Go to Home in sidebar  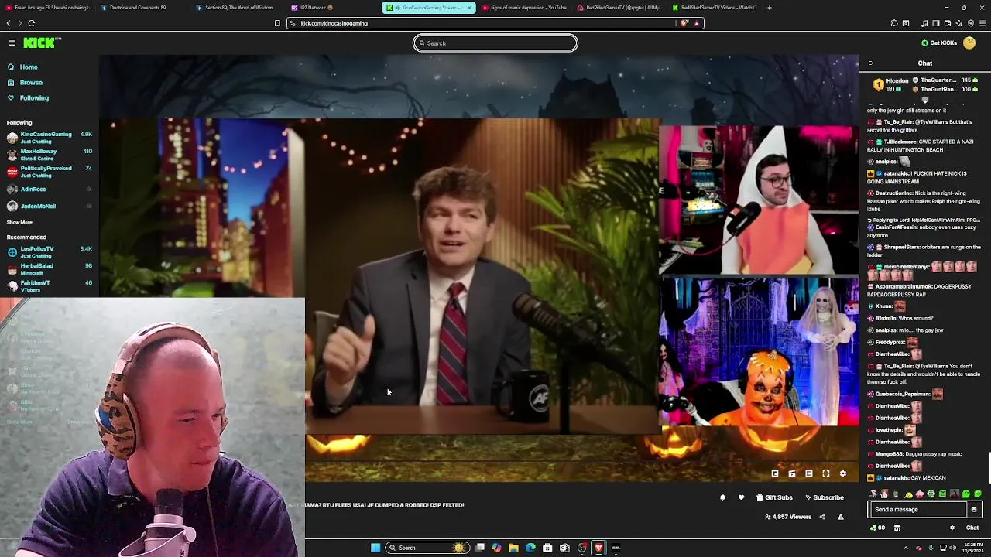[x=22, y=67]
